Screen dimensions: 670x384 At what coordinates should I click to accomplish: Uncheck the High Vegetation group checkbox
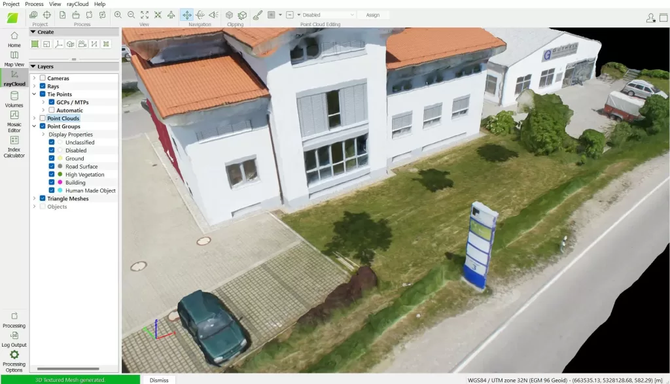point(52,174)
